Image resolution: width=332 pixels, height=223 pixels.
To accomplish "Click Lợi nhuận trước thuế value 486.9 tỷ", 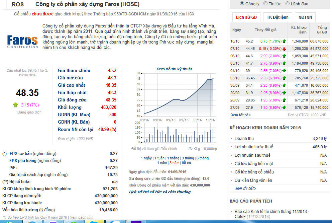I will [x=320, y=147].
